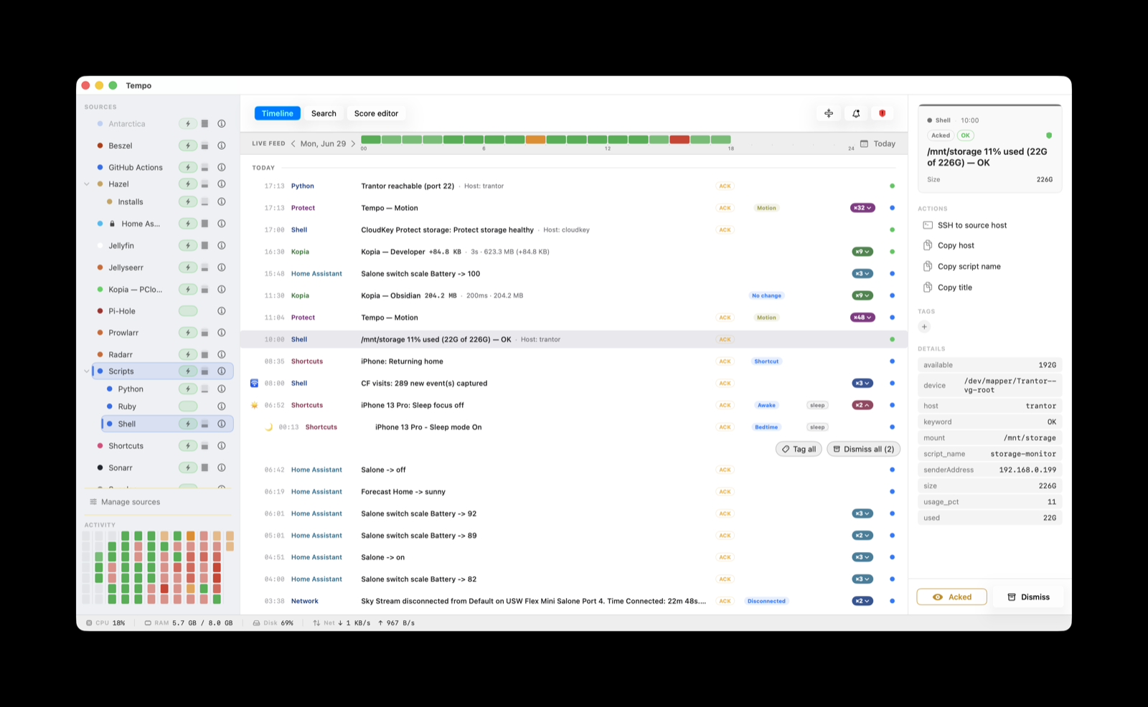
Task: Expand the ×2 Sky Stream disconnected group
Action: pyautogui.click(x=862, y=601)
